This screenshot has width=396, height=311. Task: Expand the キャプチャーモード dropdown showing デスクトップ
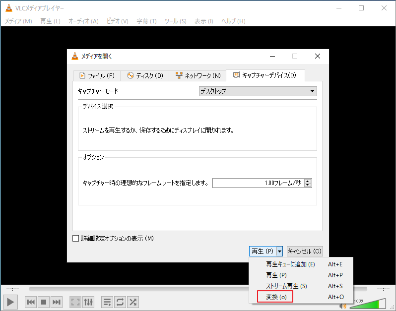click(x=258, y=91)
